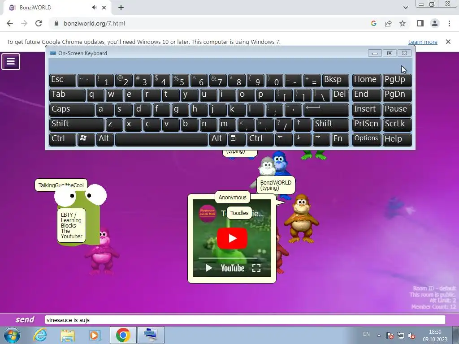
Task: Toggle Chrome side panel
Action: point(420,23)
